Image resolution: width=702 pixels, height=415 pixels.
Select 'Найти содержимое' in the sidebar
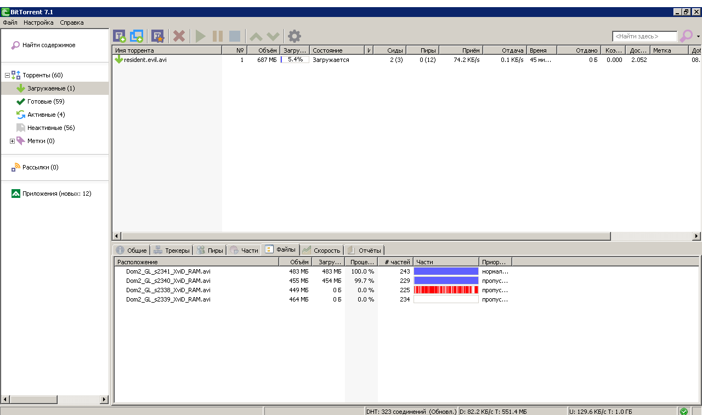[x=49, y=45]
